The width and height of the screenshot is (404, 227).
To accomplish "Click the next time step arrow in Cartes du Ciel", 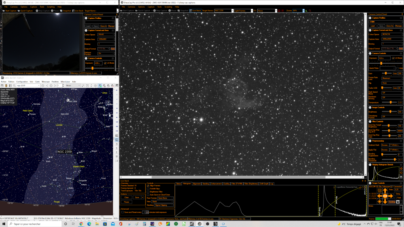I will [x=55, y=85].
